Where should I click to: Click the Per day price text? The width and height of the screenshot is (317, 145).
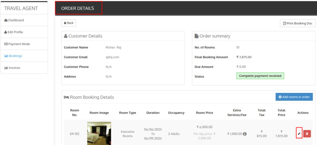pyautogui.click(x=204, y=136)
